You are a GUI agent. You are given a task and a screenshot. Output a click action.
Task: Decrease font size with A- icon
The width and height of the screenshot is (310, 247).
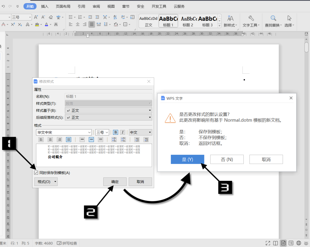[43, 17]
